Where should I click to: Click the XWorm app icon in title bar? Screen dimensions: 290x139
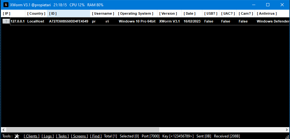6,5
